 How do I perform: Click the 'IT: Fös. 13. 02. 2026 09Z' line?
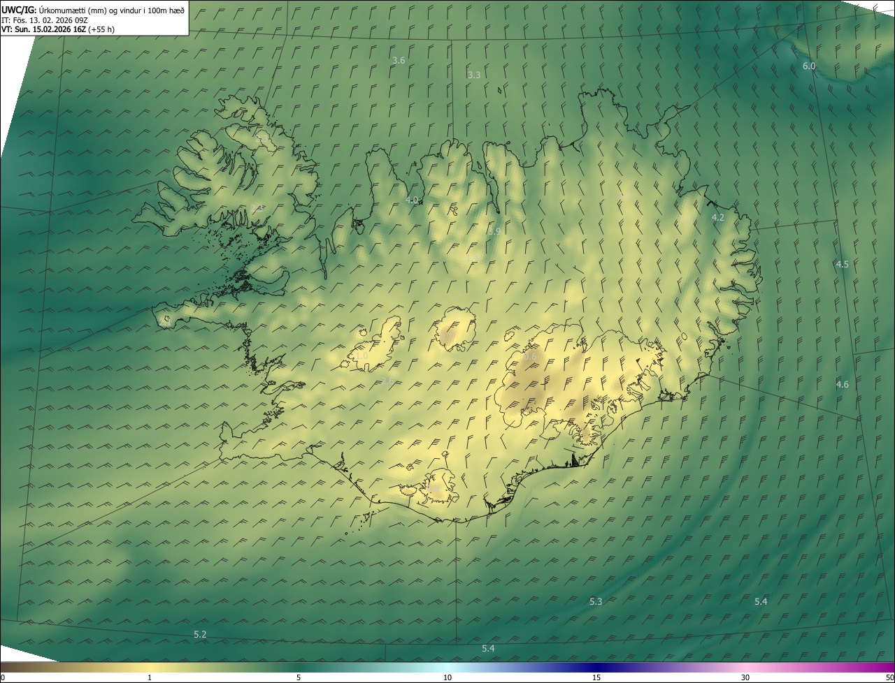tap(44, 20)
